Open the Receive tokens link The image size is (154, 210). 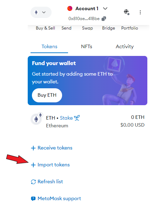[52, 148]
